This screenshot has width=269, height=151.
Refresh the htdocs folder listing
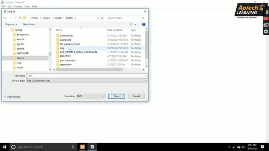(x=102, y=18)
